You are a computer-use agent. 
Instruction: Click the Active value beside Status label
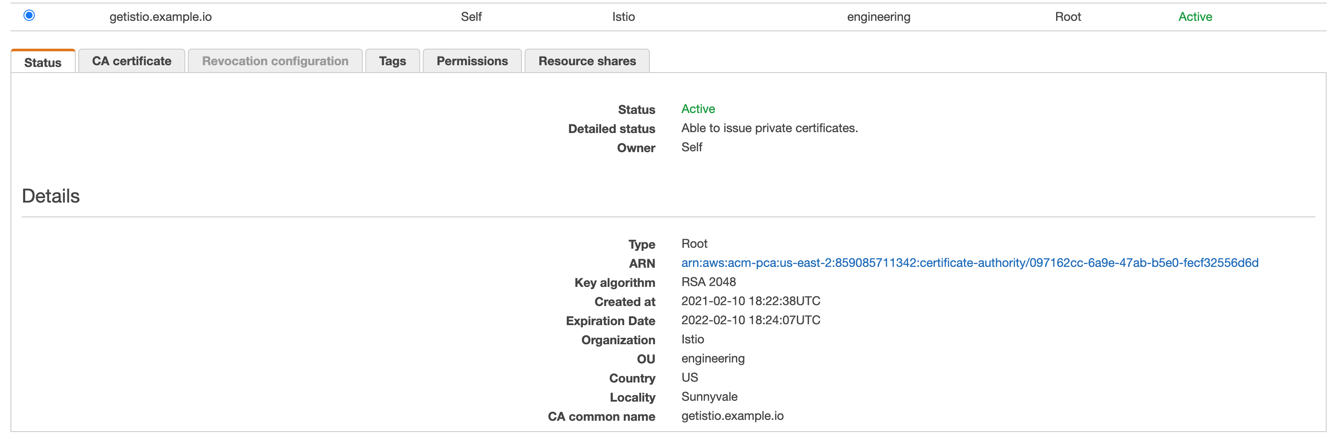pos(698,109)
